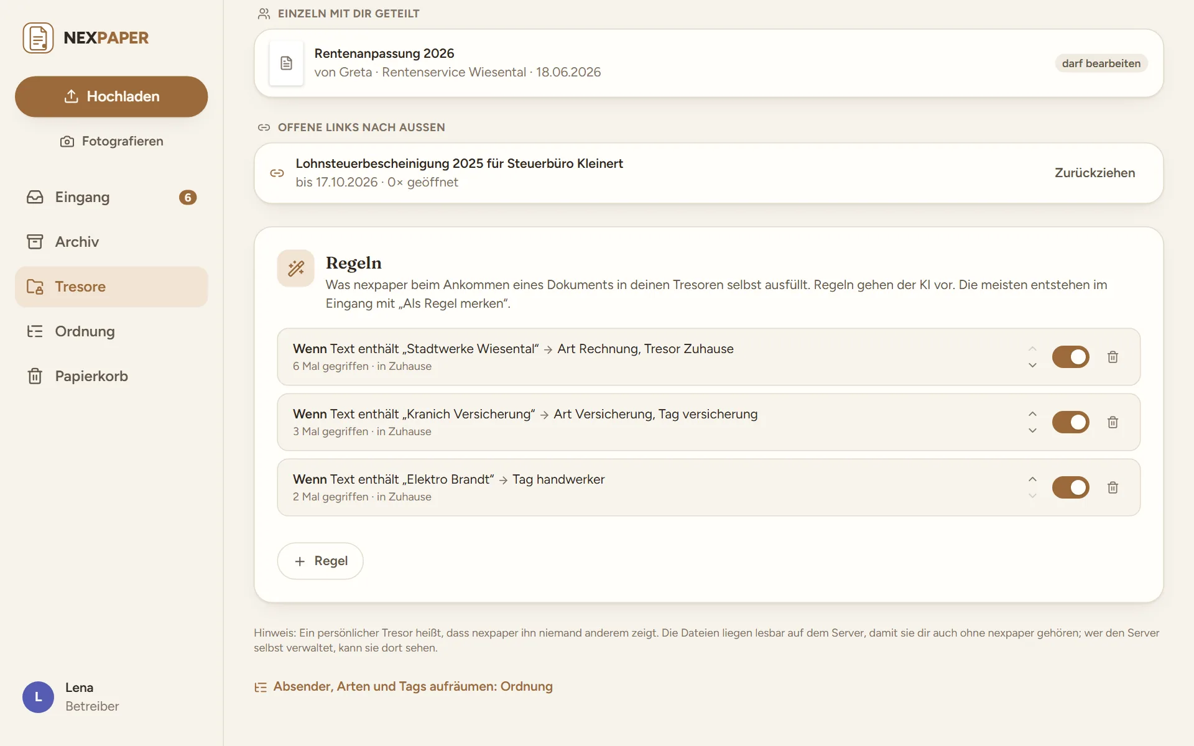Move Kranich Versicherung rule down
1194x746 pixels.
point(1032,430)
